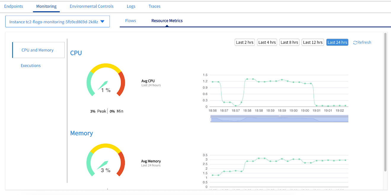Image resolution: width=391 pixels, height=195 pixels.
Task: Open the Traces tab
Action: click(154, 6)
